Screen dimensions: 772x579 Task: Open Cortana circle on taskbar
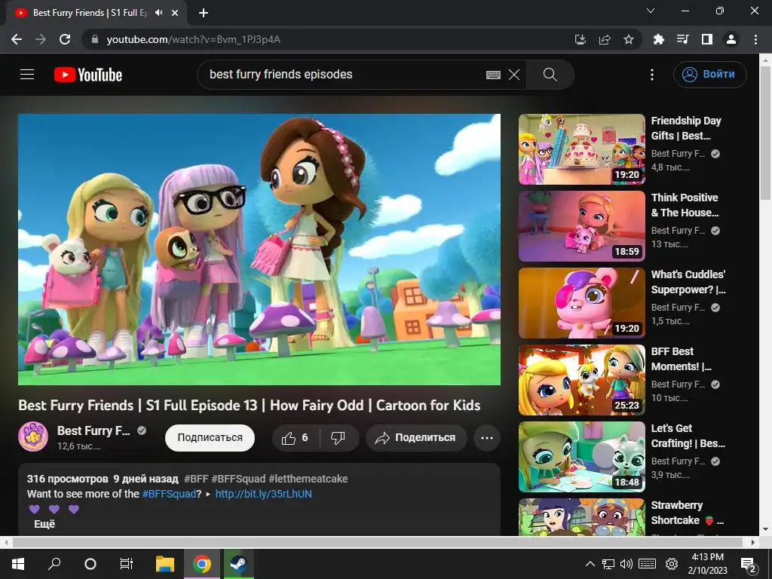90,564
